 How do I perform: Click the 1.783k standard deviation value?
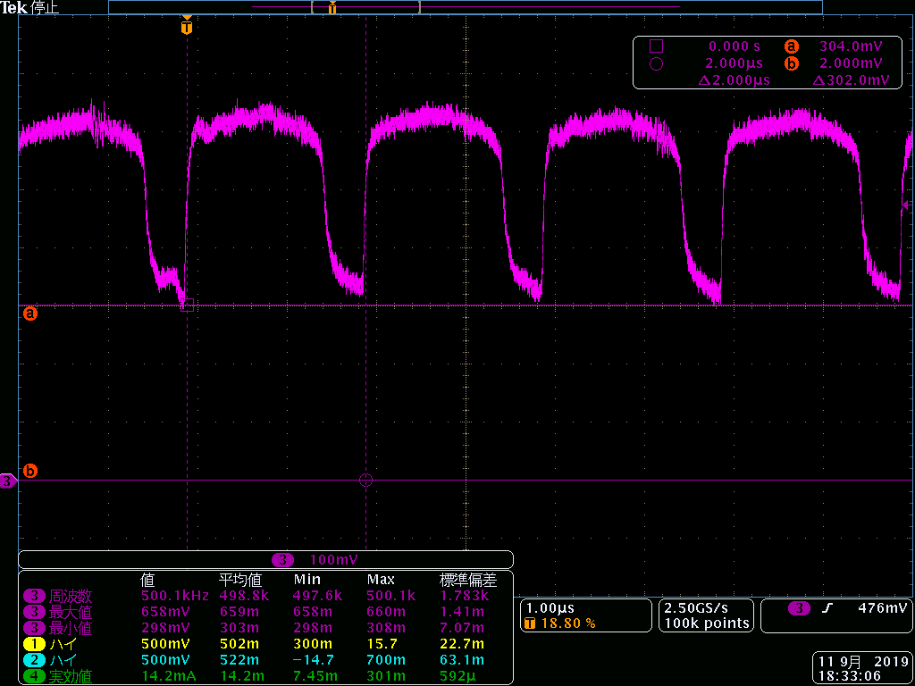(464, 596)
